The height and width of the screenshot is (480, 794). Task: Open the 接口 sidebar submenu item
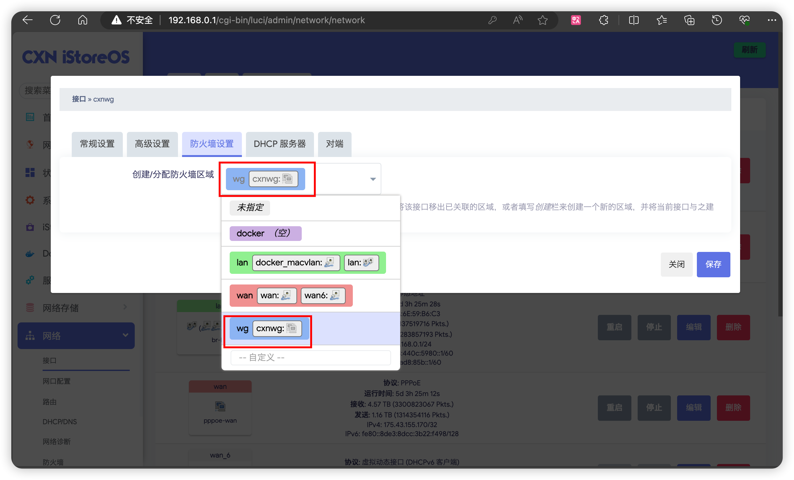tap(50, 361)
